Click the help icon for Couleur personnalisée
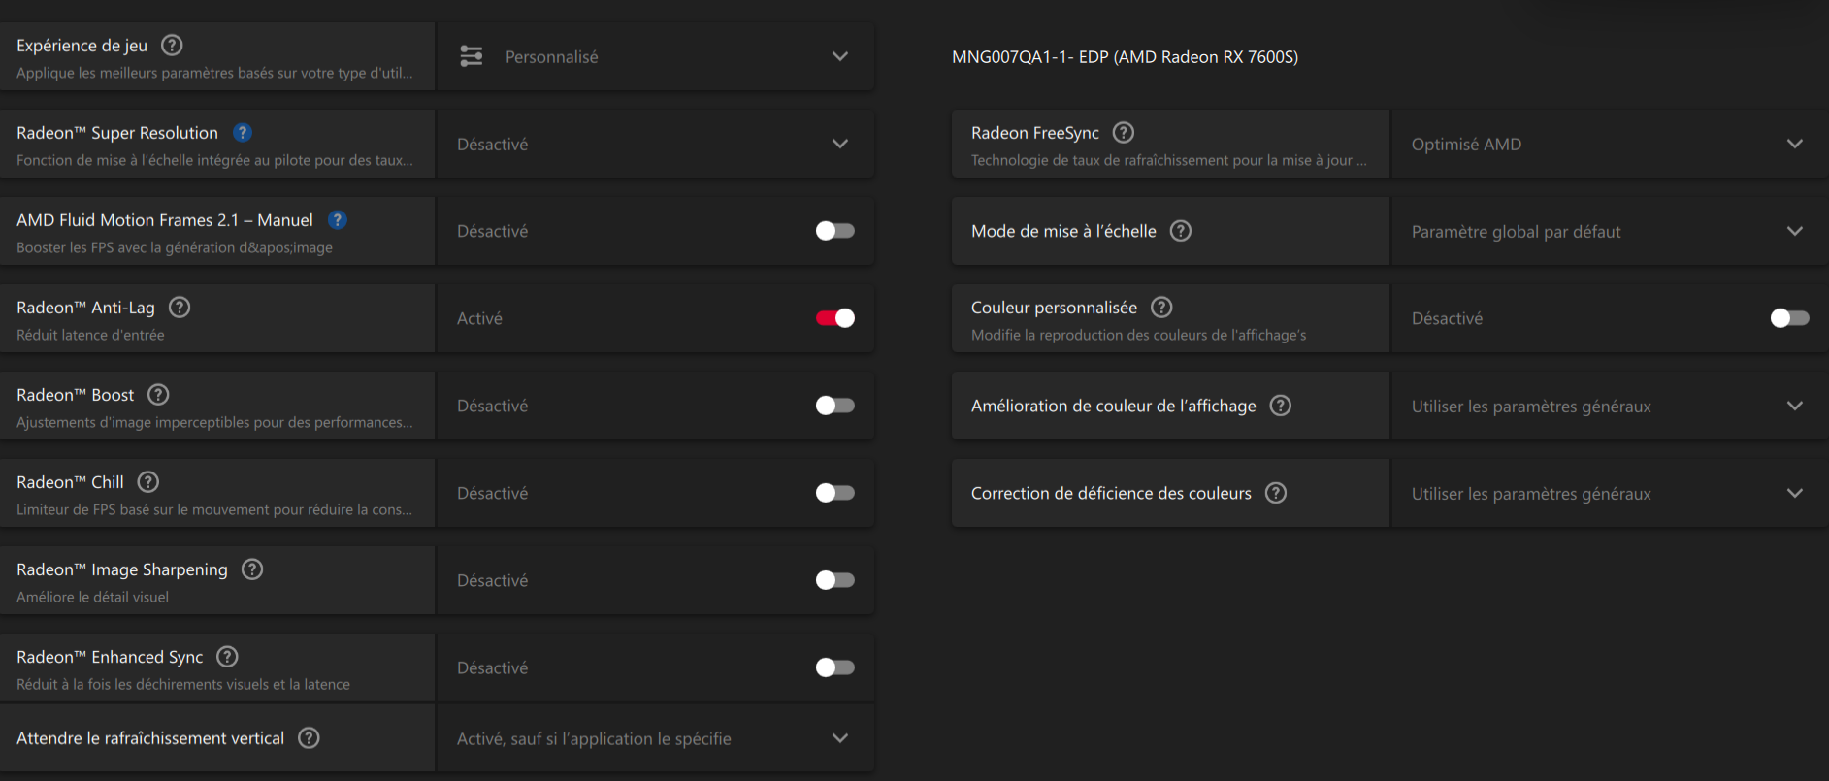The image size is (1829, 781). click(x=1161, y=308)
